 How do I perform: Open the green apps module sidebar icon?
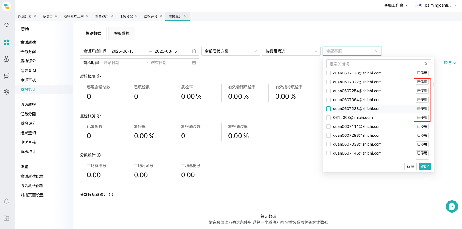(6, 42)
